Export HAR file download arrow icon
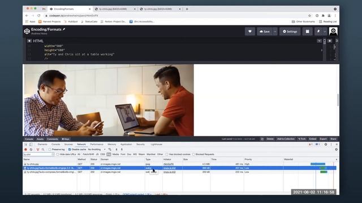 (122, 149)
